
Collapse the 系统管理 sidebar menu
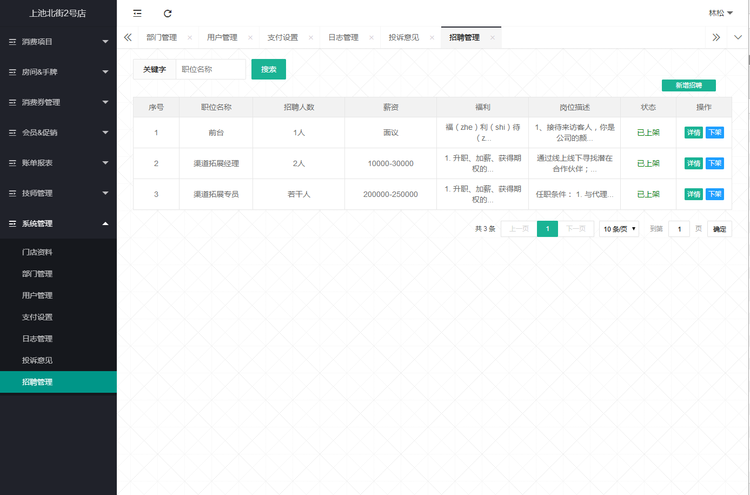pos(58,223)
